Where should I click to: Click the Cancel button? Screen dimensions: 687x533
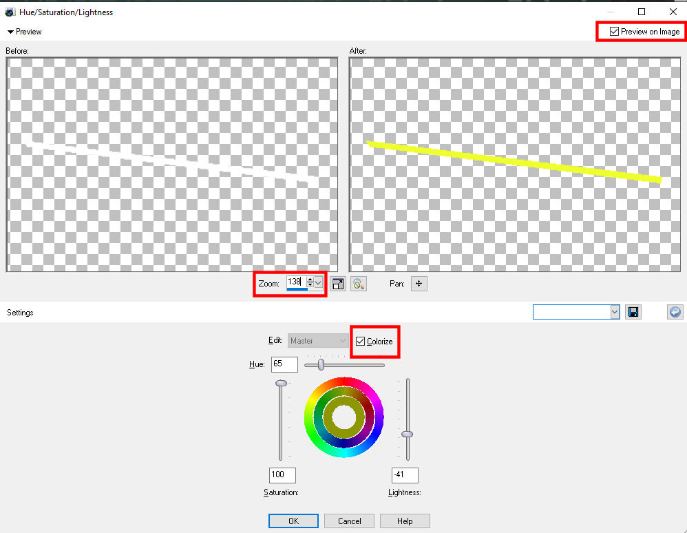point(349,521)
